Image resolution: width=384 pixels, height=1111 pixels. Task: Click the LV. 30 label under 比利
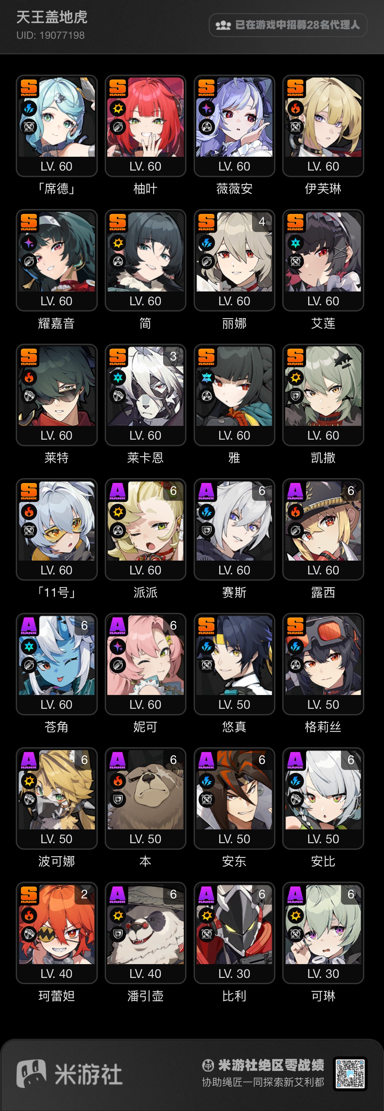click(x=234, y=973)
